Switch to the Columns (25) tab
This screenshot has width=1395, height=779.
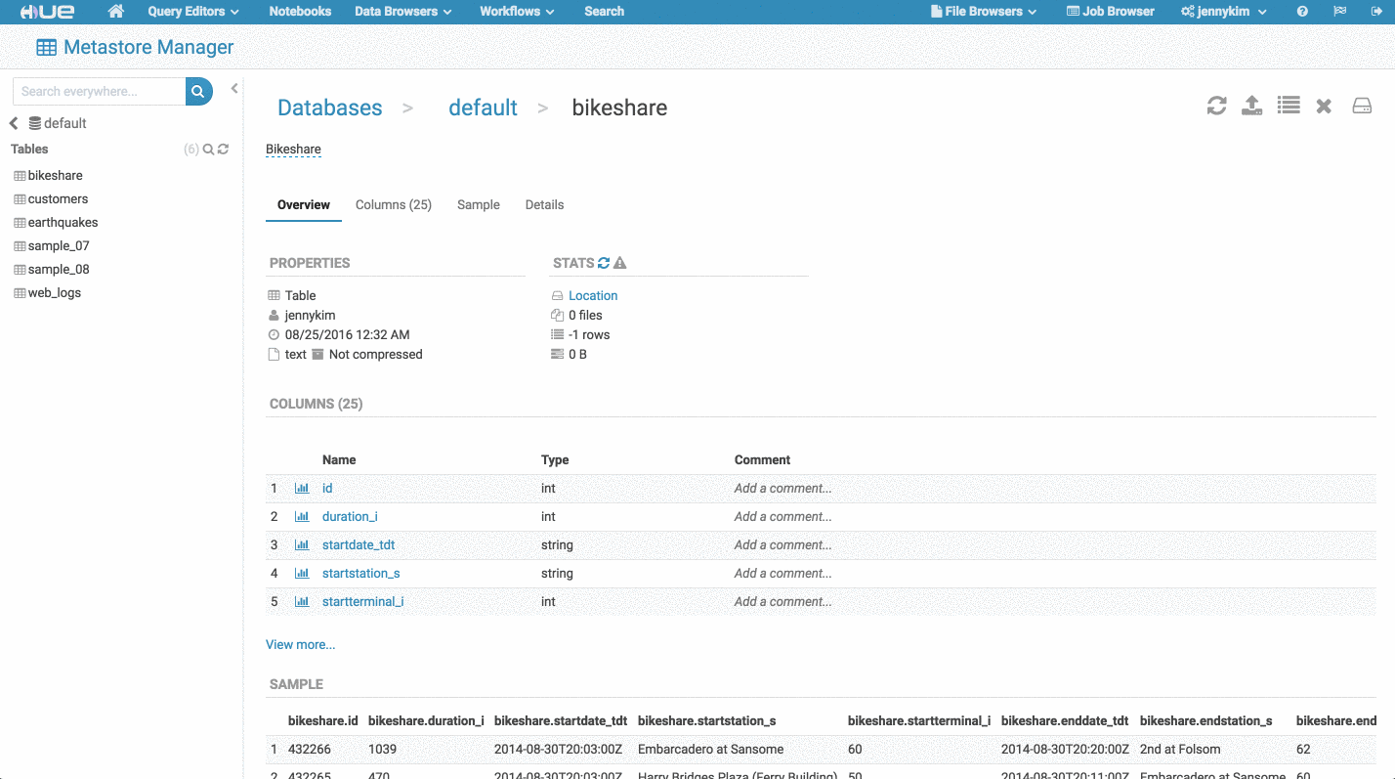coord(393,204)
